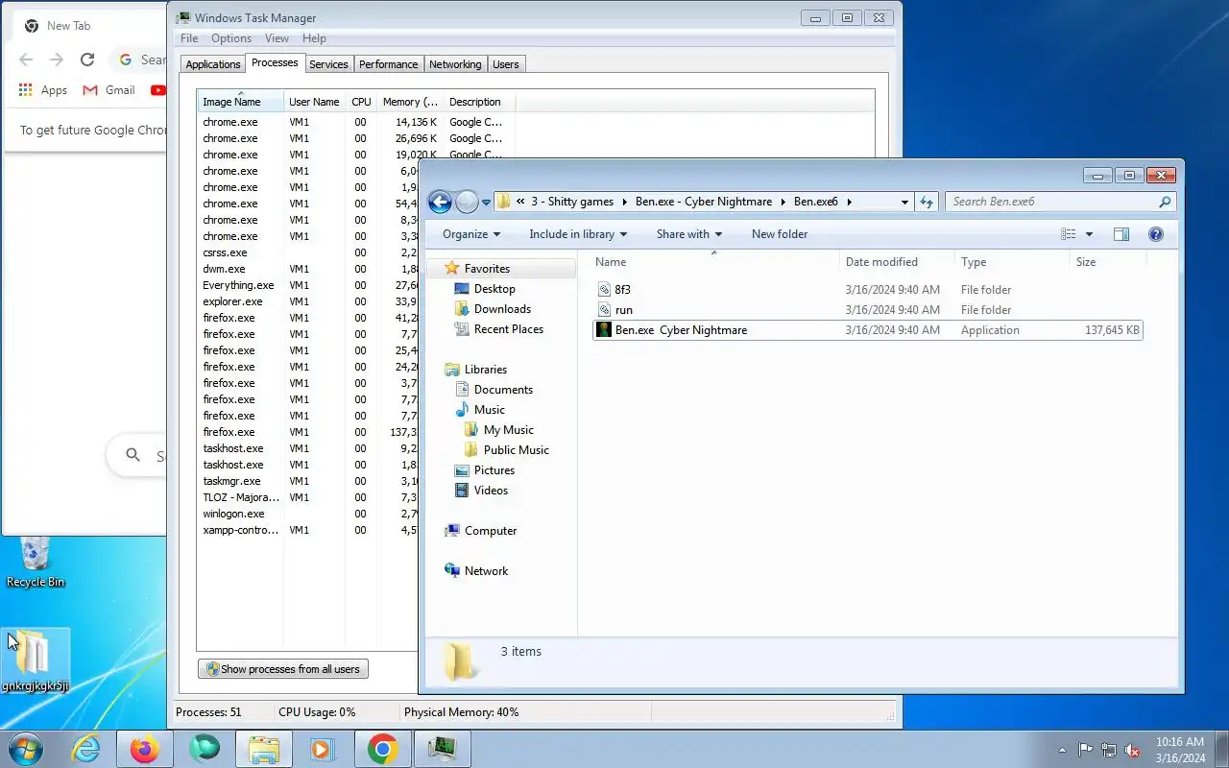Sort processes by CPU column
The image size is (1229, 768).
click(x=361, y=102)
